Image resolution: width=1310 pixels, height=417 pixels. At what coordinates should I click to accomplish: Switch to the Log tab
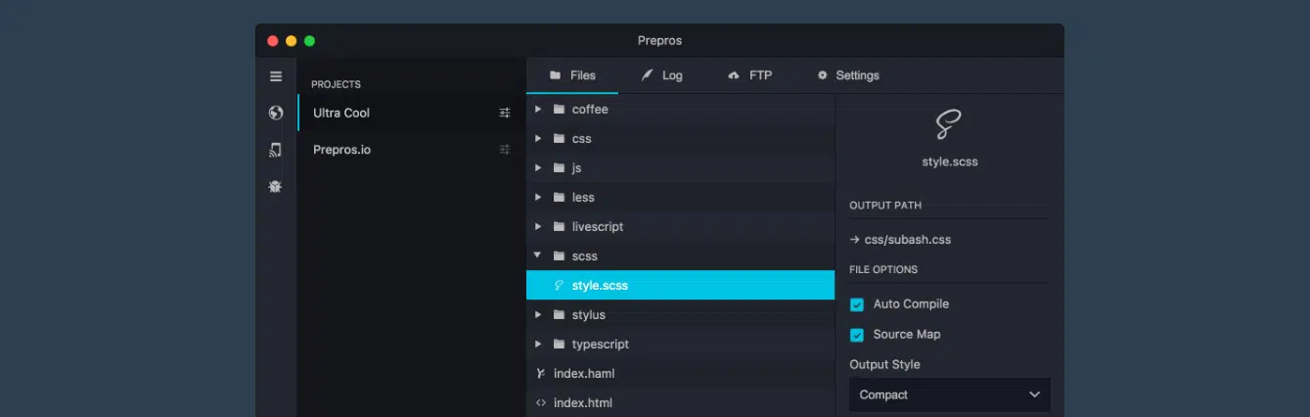662,75
